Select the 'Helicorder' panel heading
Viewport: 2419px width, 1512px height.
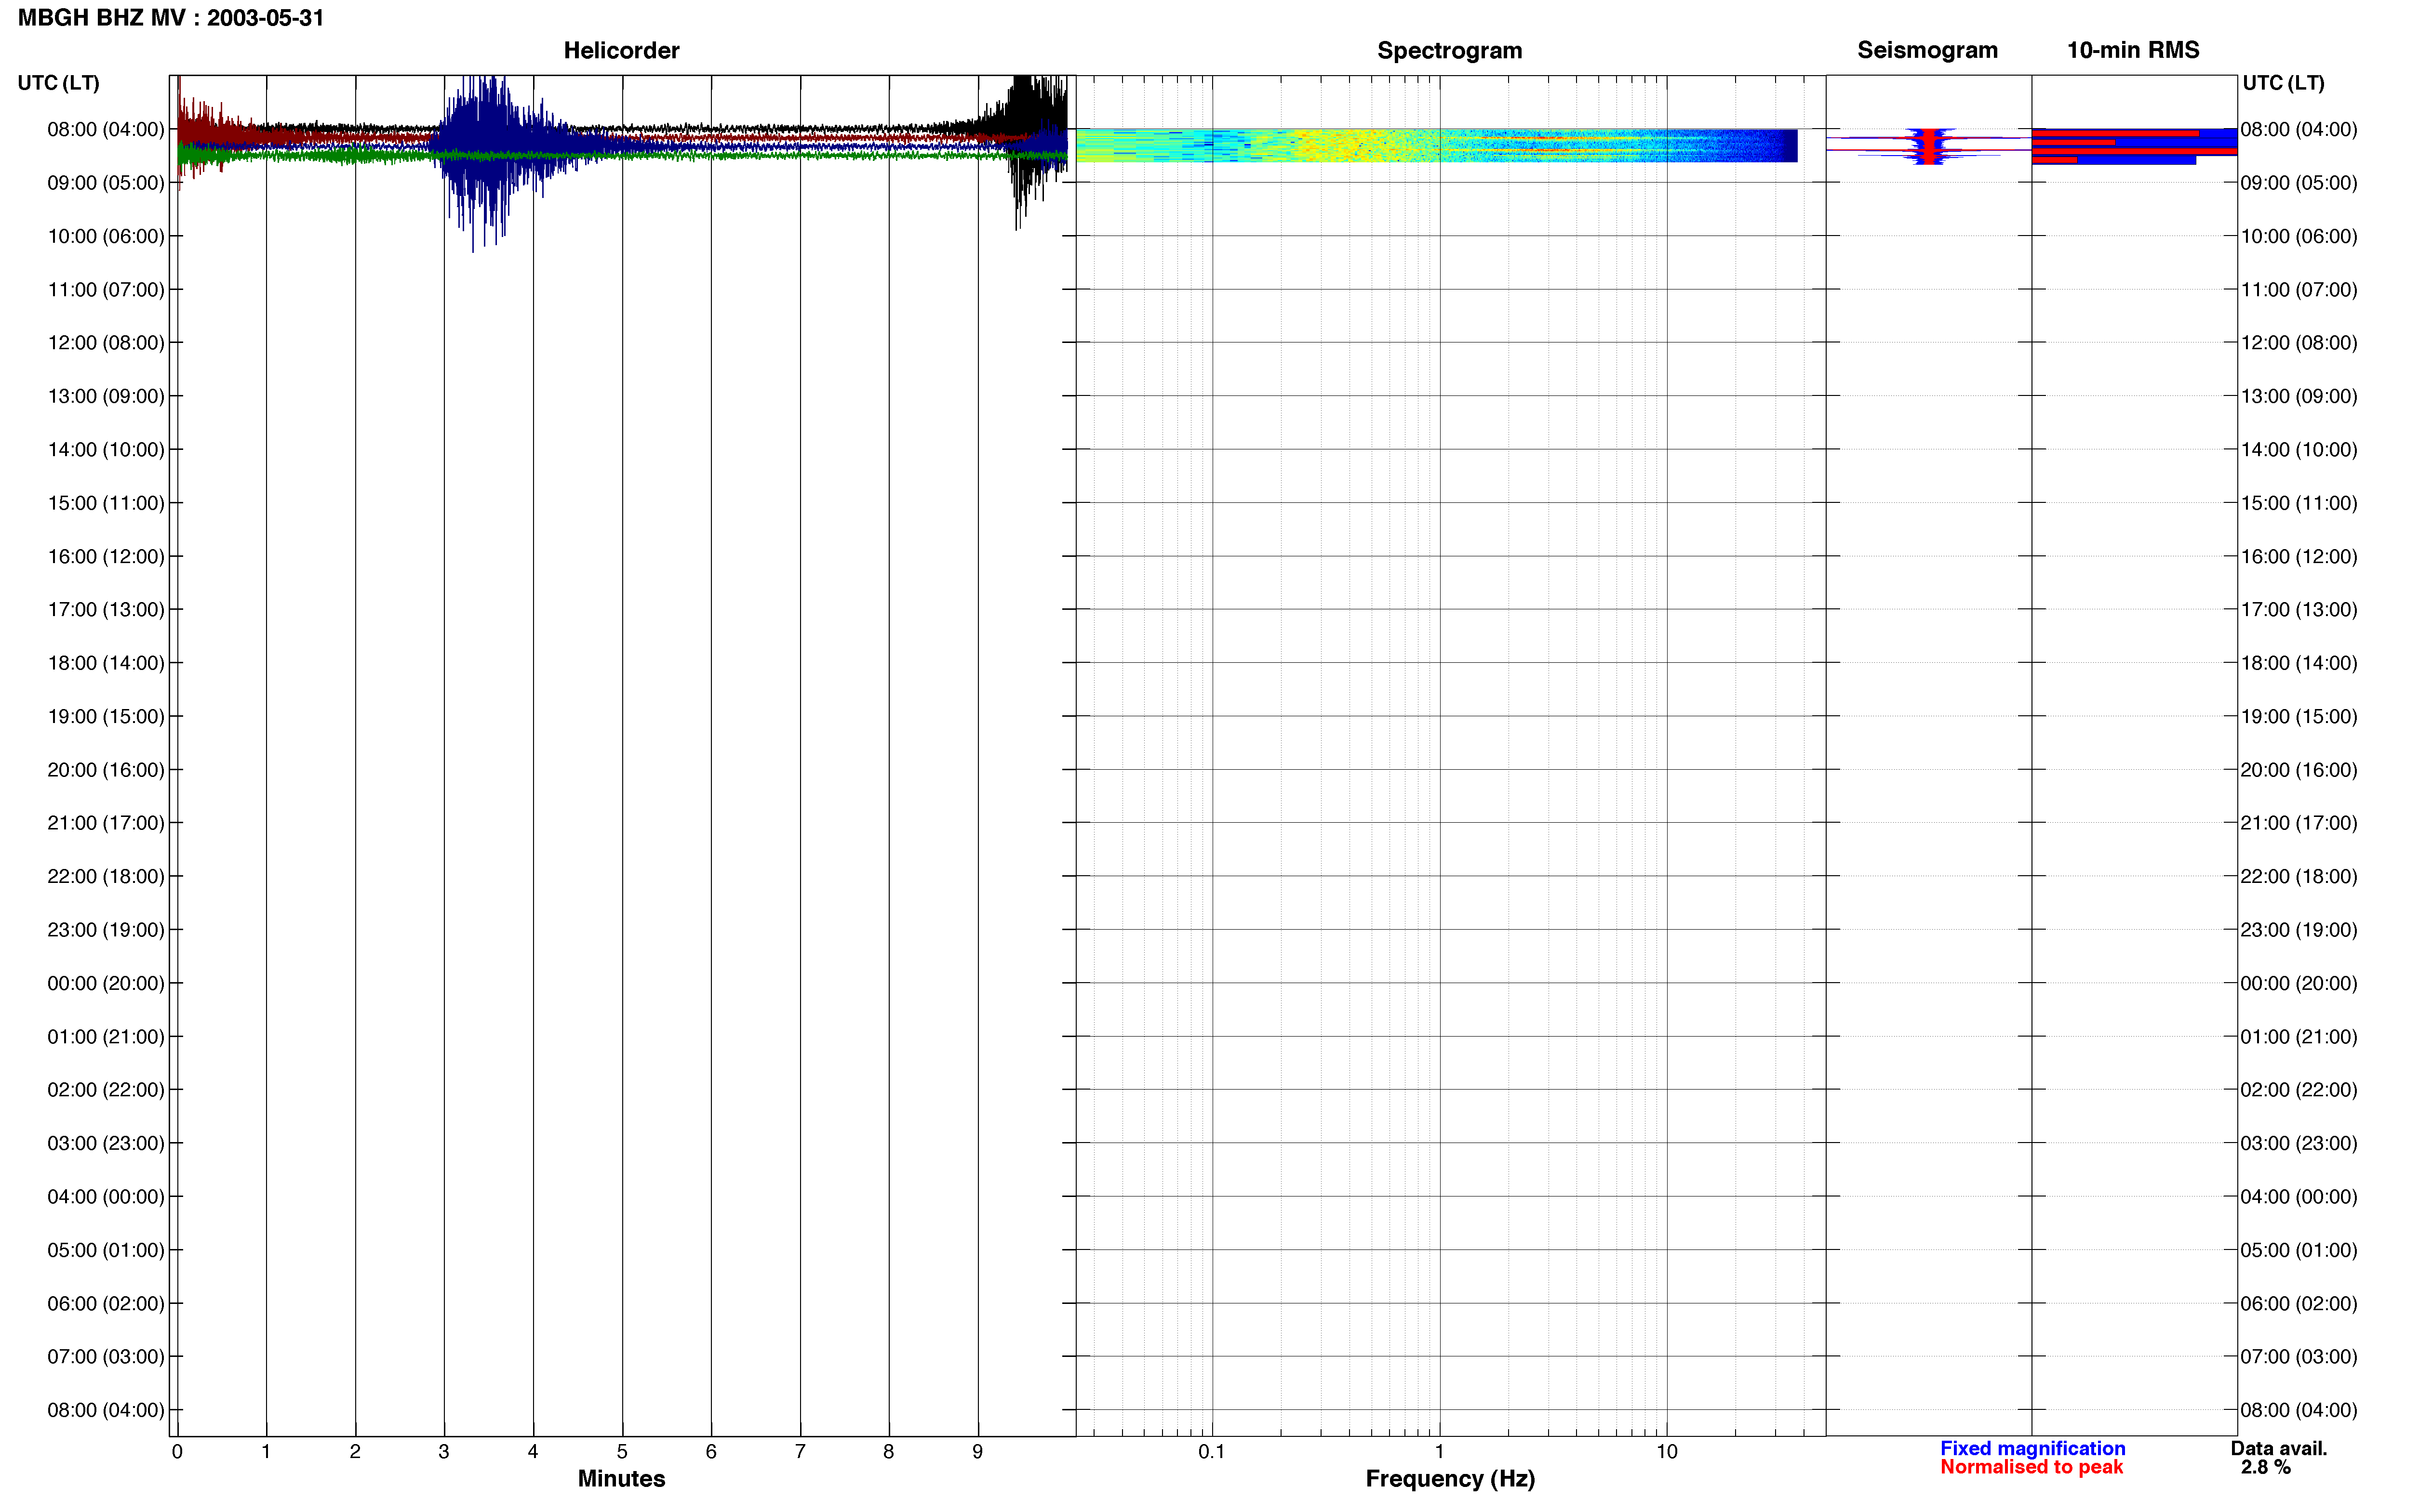point(621,50)
